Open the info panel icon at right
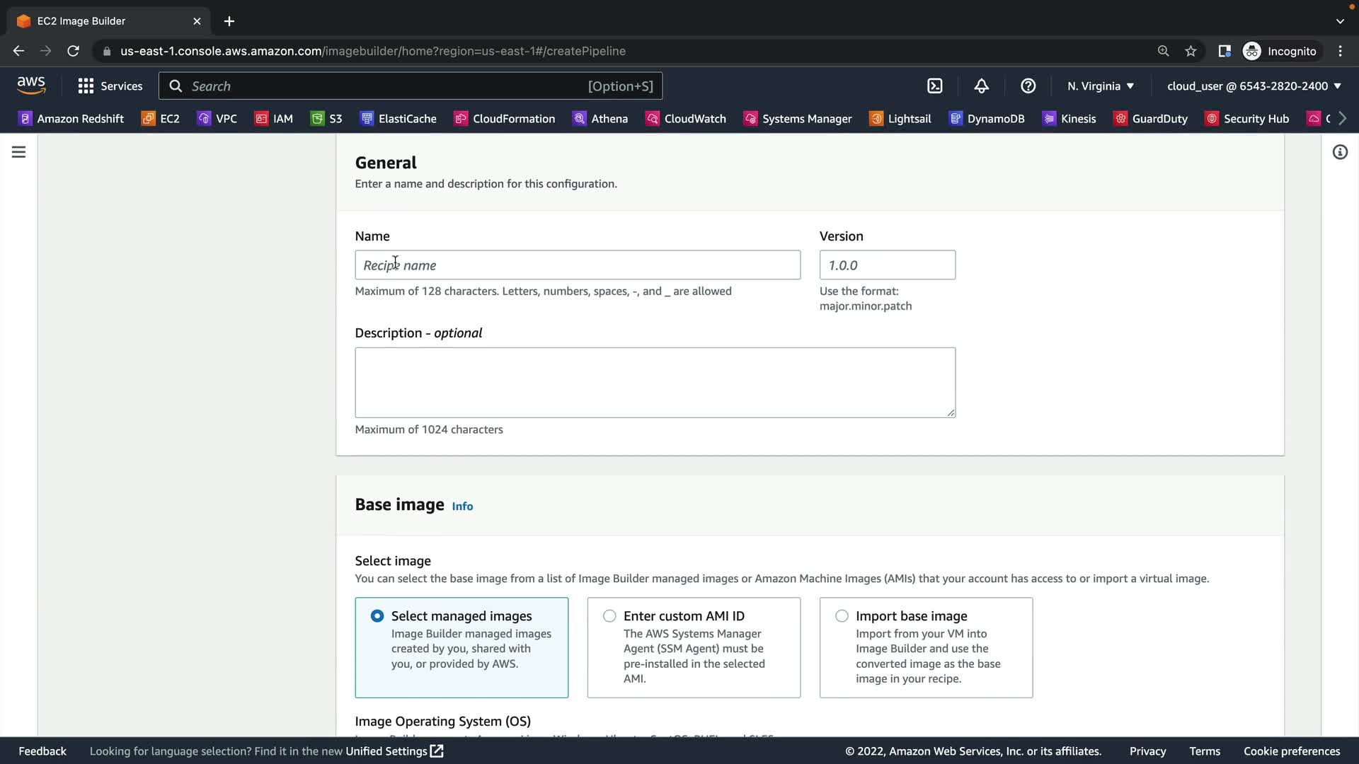Image resolution: width=1359 pixels, height=764 pixels. click(1340, 152)
